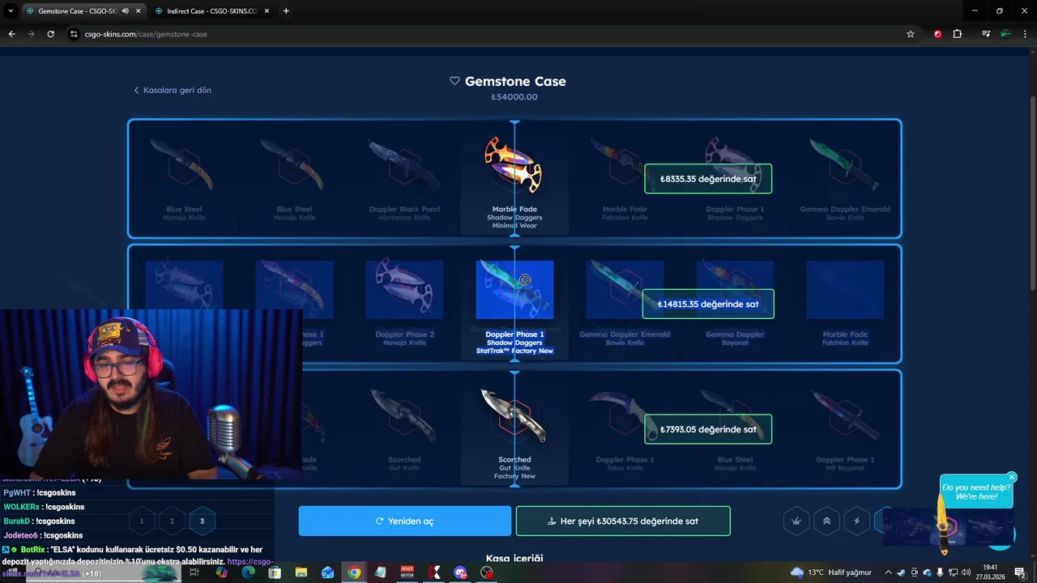Click 'Kasa içeriği' heading text

(514, 559)
